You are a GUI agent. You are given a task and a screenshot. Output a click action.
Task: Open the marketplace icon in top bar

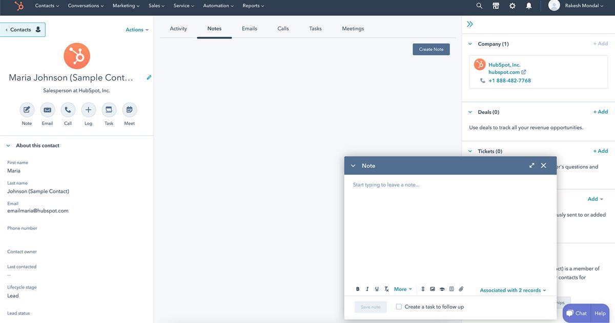click(x=496, y=6)
